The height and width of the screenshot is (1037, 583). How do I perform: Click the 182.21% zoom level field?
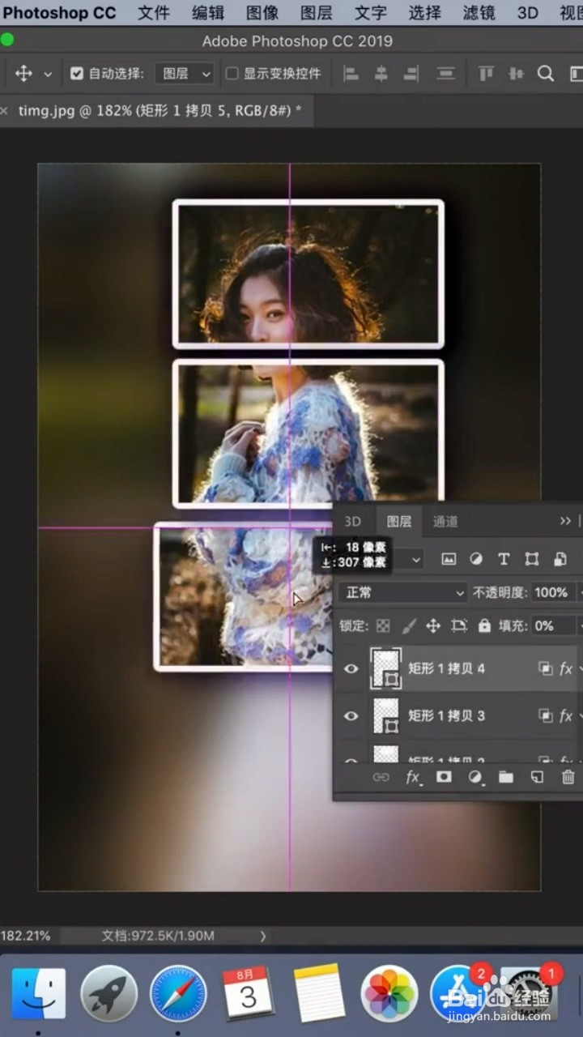[x=26, y=936]
